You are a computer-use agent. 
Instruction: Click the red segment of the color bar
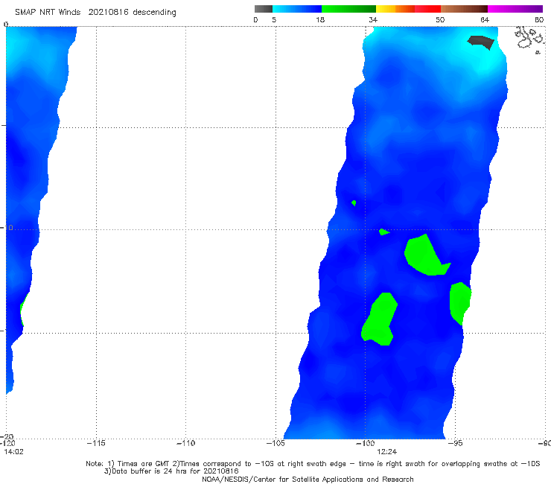pyautogui.click(x=427, y=9)
